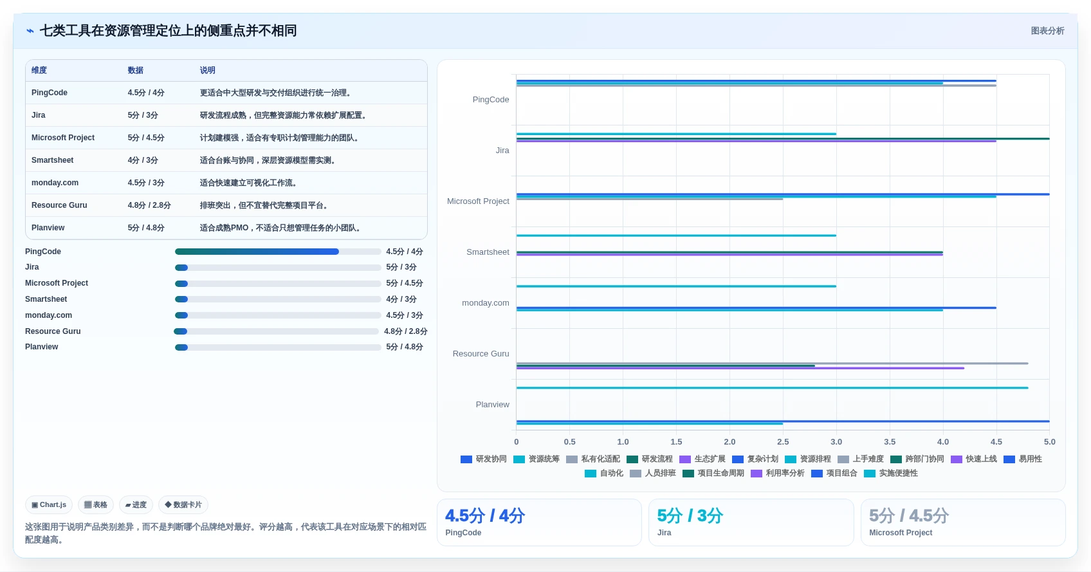
Task: Click the 5.0 tick on the x-axis
Action: coord(1050,442)
